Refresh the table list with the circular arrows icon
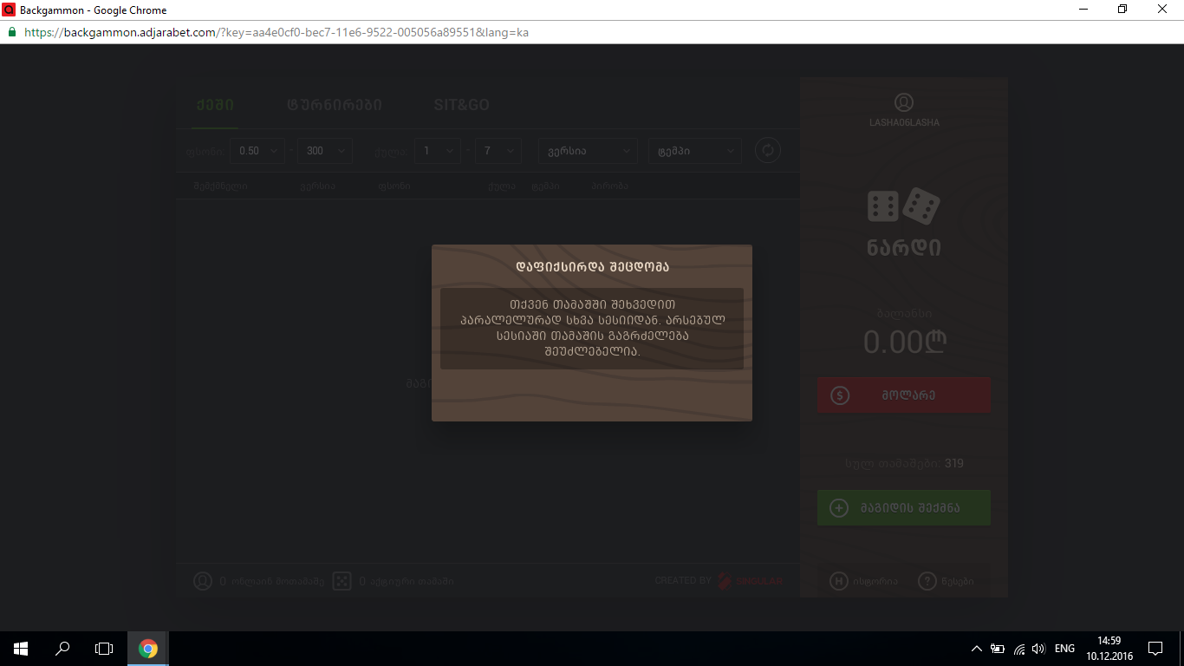This screenshot has height=666, width=1184. click(x=767, y=151)
